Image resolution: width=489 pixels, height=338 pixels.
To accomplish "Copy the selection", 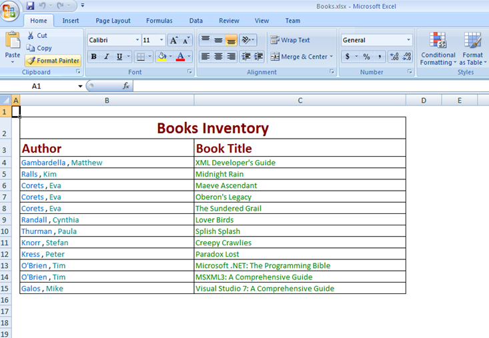I will click(39, 48).
